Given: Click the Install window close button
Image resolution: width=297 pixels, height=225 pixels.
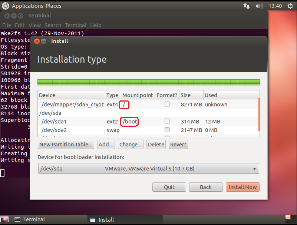Looking at the screenshot, I should point(36,41).
